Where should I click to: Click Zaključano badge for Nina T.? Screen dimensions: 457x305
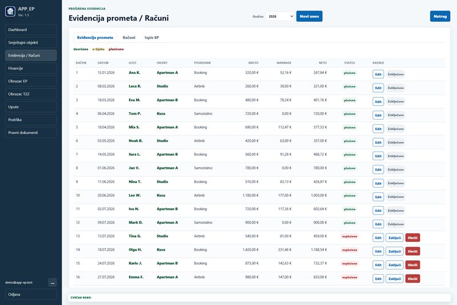point(395,183)
